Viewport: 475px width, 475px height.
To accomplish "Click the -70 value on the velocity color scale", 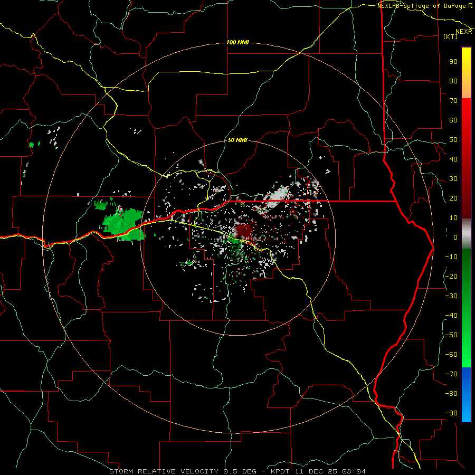I will coord(451,374).
